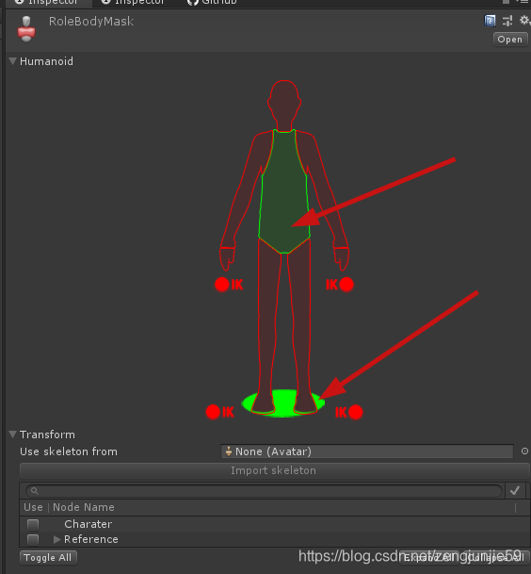Click the Use column header
The image size is (531, 574).
tap(33, 507)
